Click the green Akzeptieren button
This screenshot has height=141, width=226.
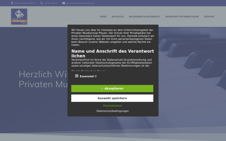[112, 88]
